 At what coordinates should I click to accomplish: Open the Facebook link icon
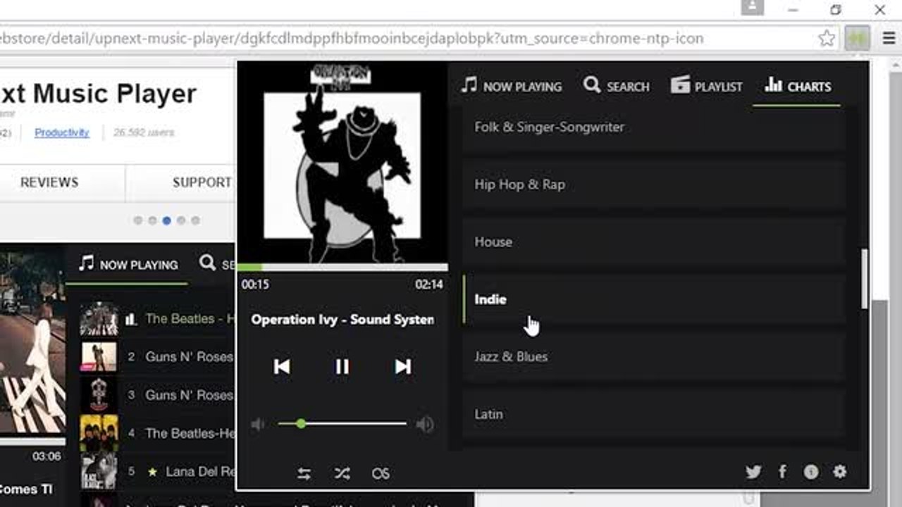pos(782,472)
